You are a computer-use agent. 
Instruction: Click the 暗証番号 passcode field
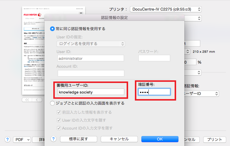[154, 92]
